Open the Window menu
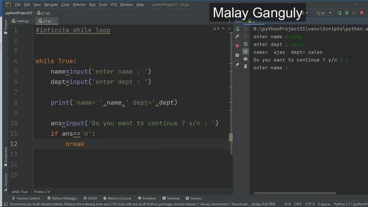368x207 pixels. [126, 5]
